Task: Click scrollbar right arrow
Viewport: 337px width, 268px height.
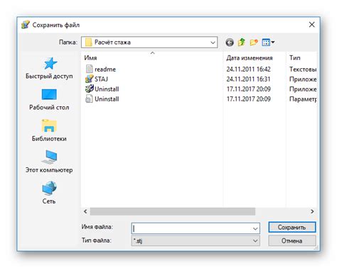Action: [312, 211]
